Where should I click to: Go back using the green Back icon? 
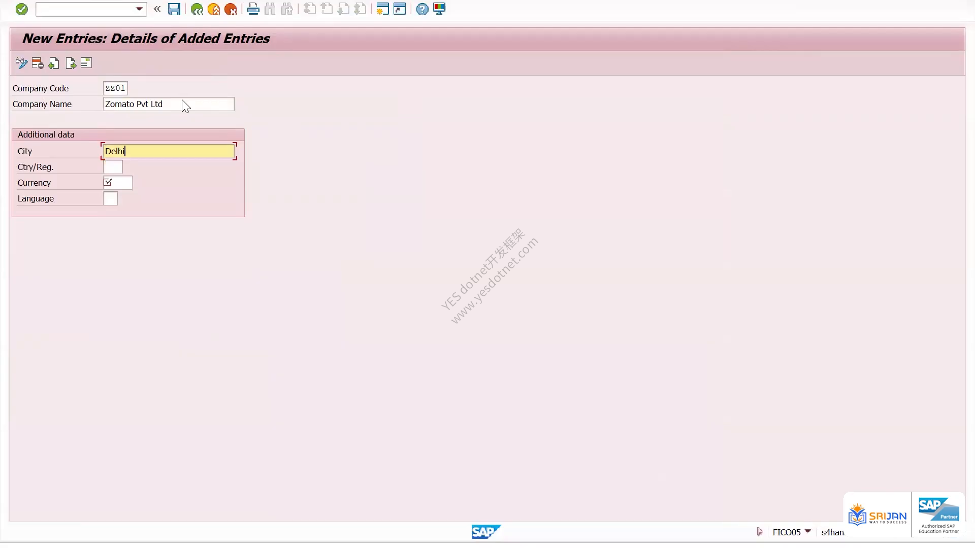coord(197,9)
